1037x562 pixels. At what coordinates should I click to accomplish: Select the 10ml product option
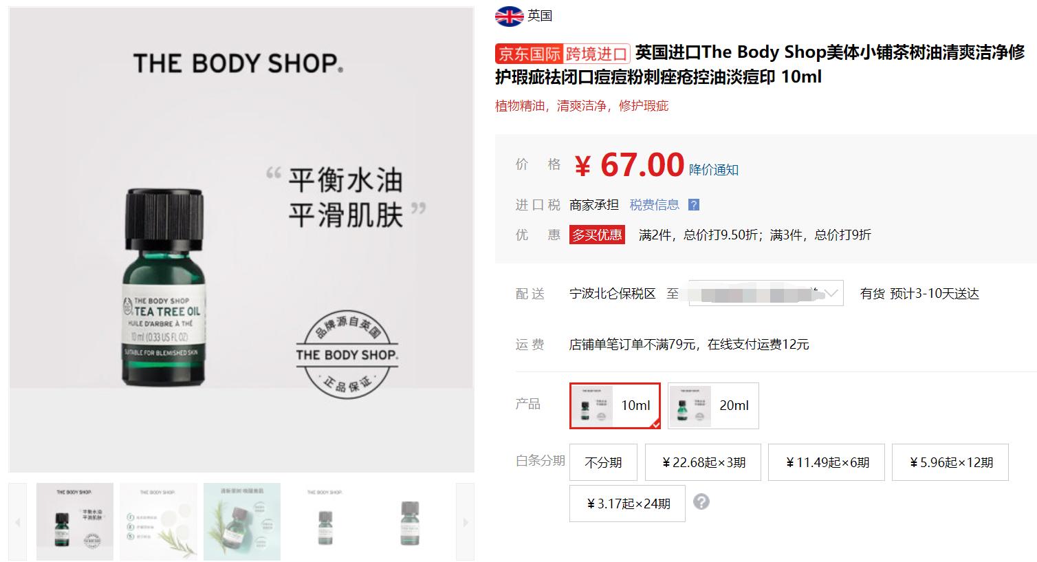tap(615, 406)
